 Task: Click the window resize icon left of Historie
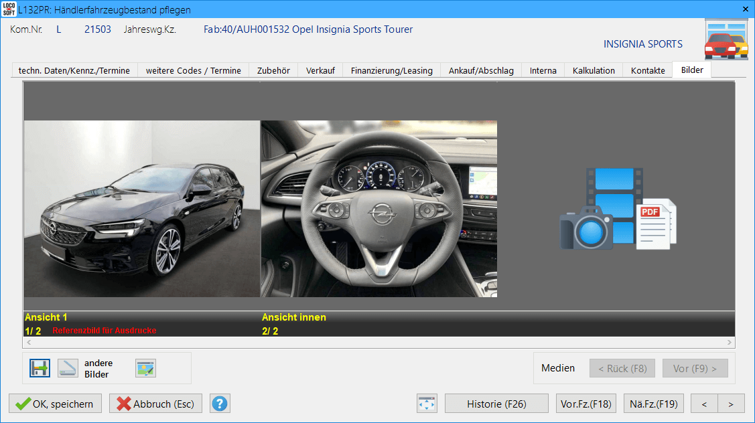coord(427,404)
